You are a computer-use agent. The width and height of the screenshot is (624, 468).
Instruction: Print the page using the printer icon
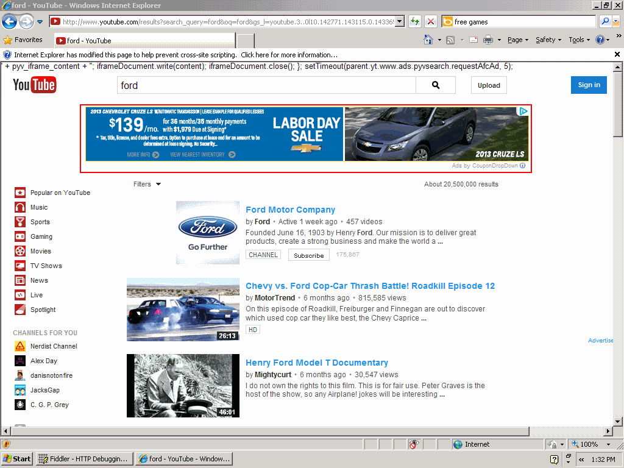[488, 40]
